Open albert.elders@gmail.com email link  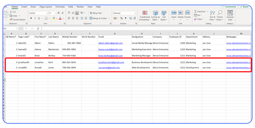pyautogui.click(x=110, y=43)
